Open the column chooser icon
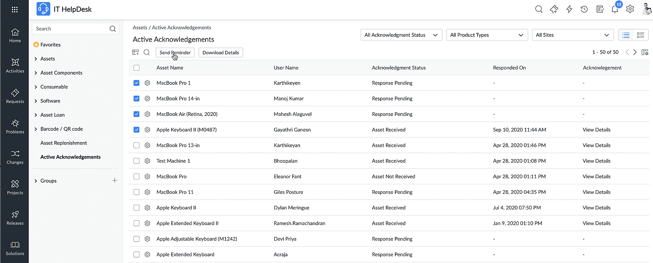 [x=645, y=52]
